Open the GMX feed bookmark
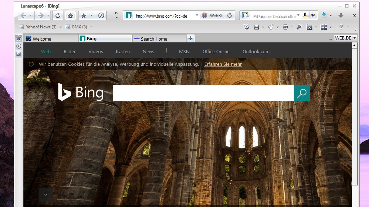Image resolution: width=369 pixels, height=207 pixels. point(76,27)
